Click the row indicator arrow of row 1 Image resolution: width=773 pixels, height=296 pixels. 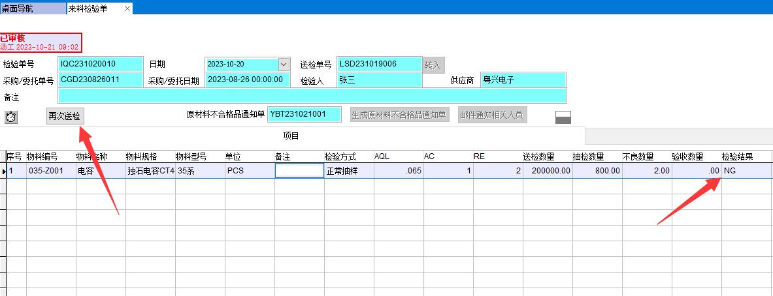coord(3,171)
